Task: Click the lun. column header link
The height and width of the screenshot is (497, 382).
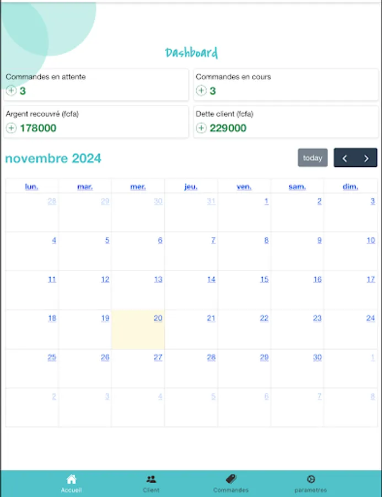Action: tap(31, 187)
